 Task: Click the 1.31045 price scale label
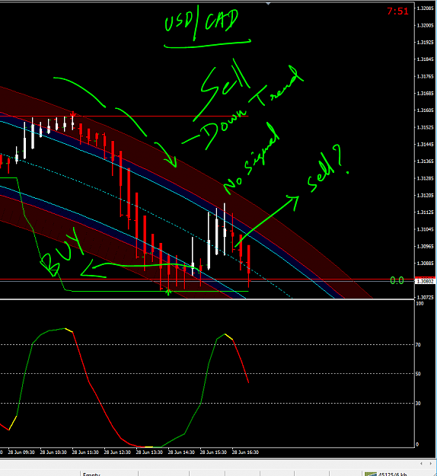tap(425, 229)
